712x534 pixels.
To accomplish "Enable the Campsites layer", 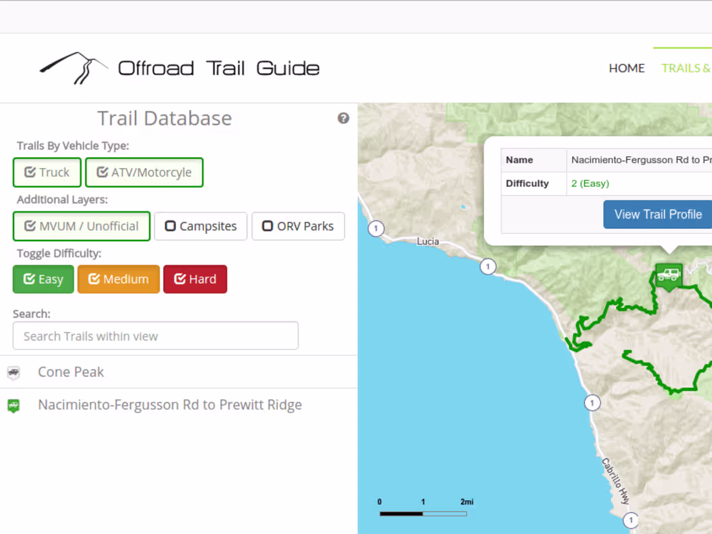I will [x=201, y=226].
